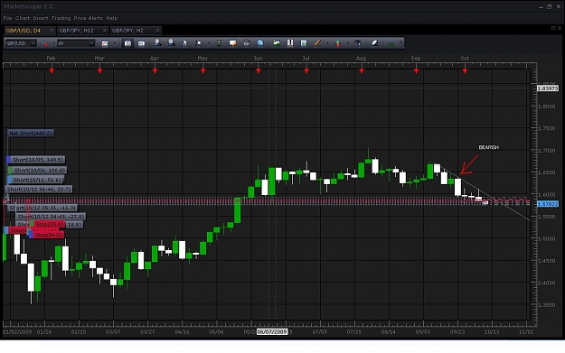
Task: Select the cursor pointer tool
Action: [x=184, y=43]
